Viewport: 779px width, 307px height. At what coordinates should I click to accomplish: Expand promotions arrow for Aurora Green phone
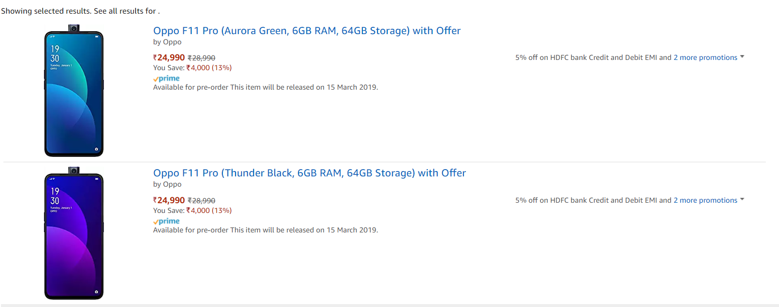tap(742, 57)
